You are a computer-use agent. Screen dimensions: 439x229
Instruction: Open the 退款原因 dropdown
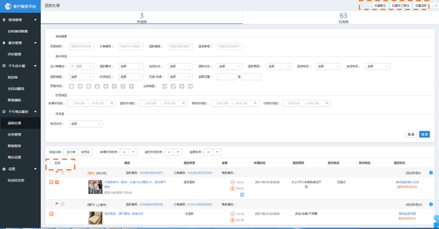pyautogui.click(x=279, y=67)
